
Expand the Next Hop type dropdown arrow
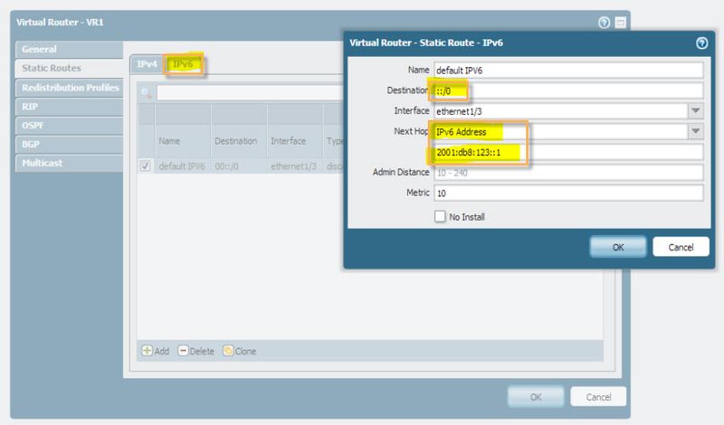[696, 131]
